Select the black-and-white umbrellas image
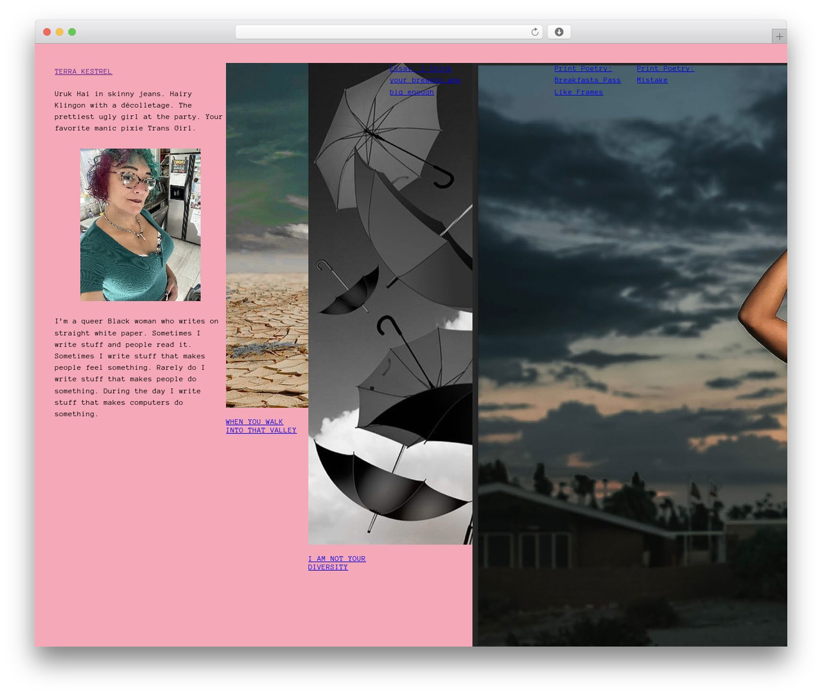 pyautogui.click(x=390, y=304)
